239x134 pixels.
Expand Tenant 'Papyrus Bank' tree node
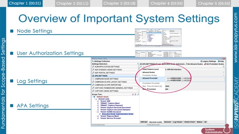96,116
